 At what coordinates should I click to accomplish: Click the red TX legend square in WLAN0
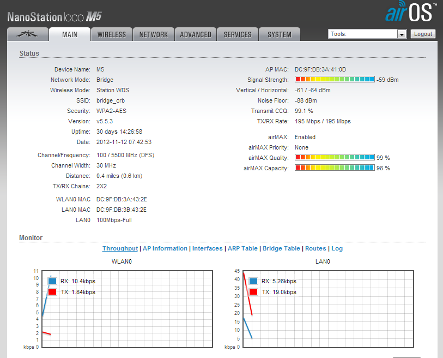[x=52, y=292]
